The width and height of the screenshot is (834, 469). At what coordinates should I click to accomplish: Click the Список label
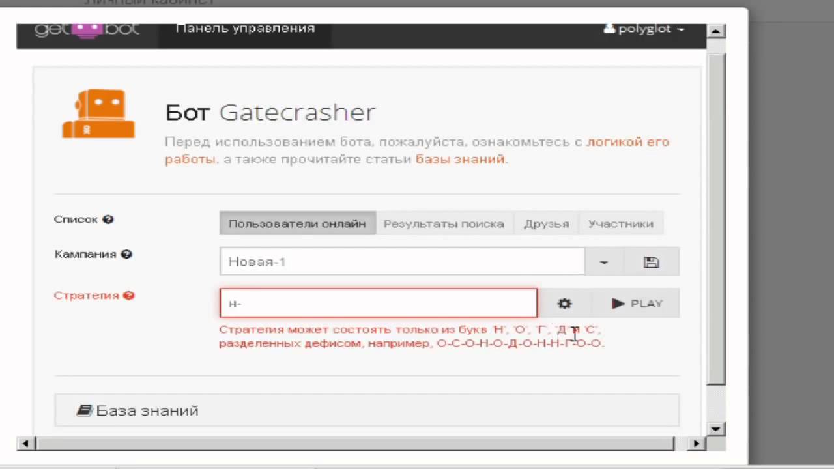76,220
